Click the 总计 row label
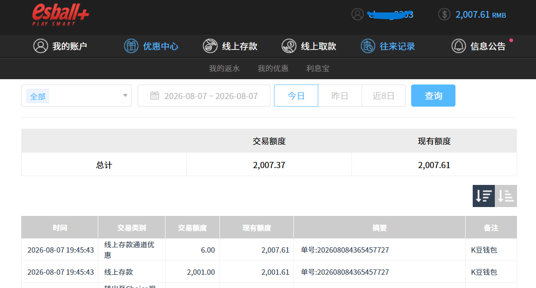Image resolution: width=536 pixels, height=288 pixels. point(104,165)
